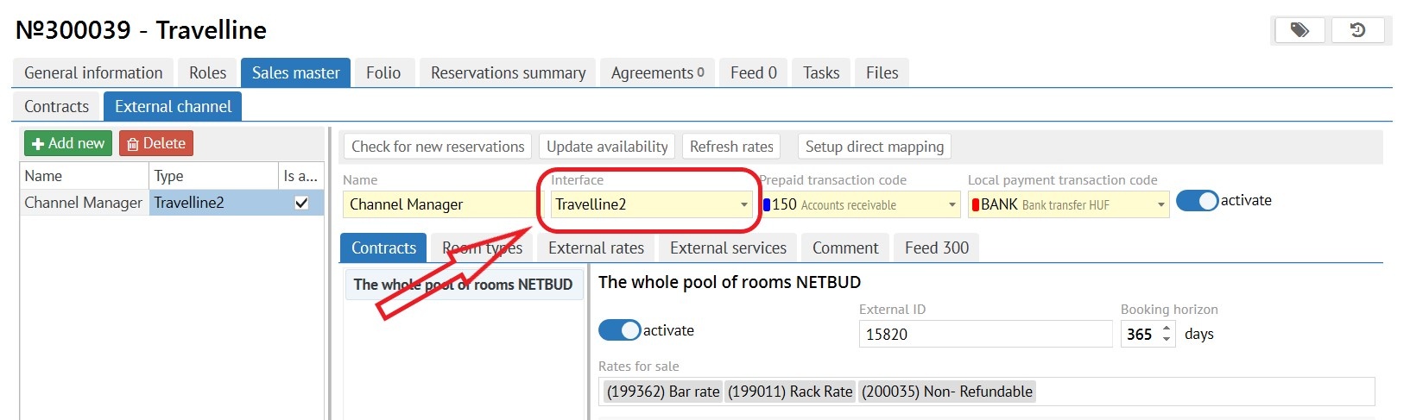
Task: Open the External rates tab
Action: pos(596,248)
